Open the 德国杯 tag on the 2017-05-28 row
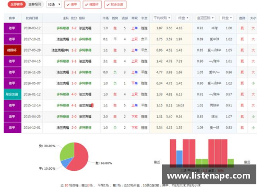Screen dimensions: 261x189 point(13,50)
